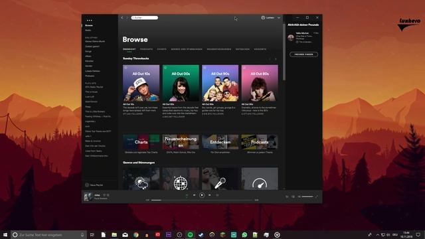
Task: Open the Windows notification center
Action: tap(418, 234)
